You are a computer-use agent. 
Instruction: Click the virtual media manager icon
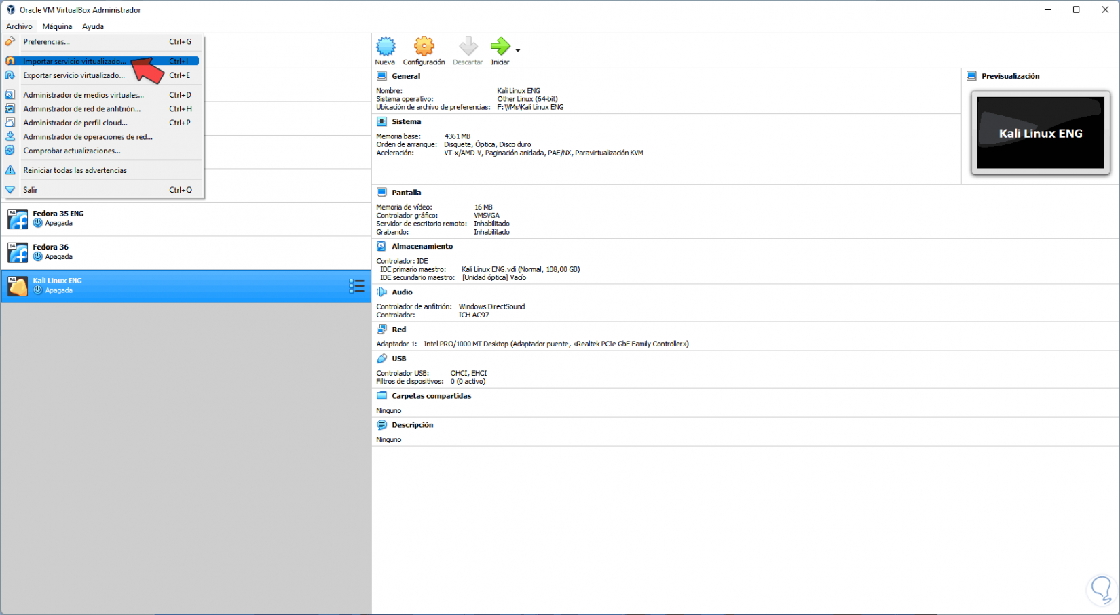click(x=10, y=95)
